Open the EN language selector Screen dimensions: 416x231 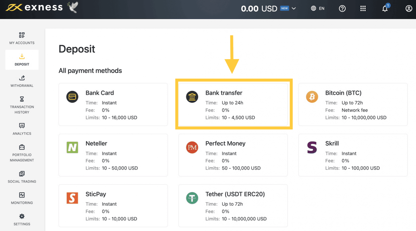322,8
